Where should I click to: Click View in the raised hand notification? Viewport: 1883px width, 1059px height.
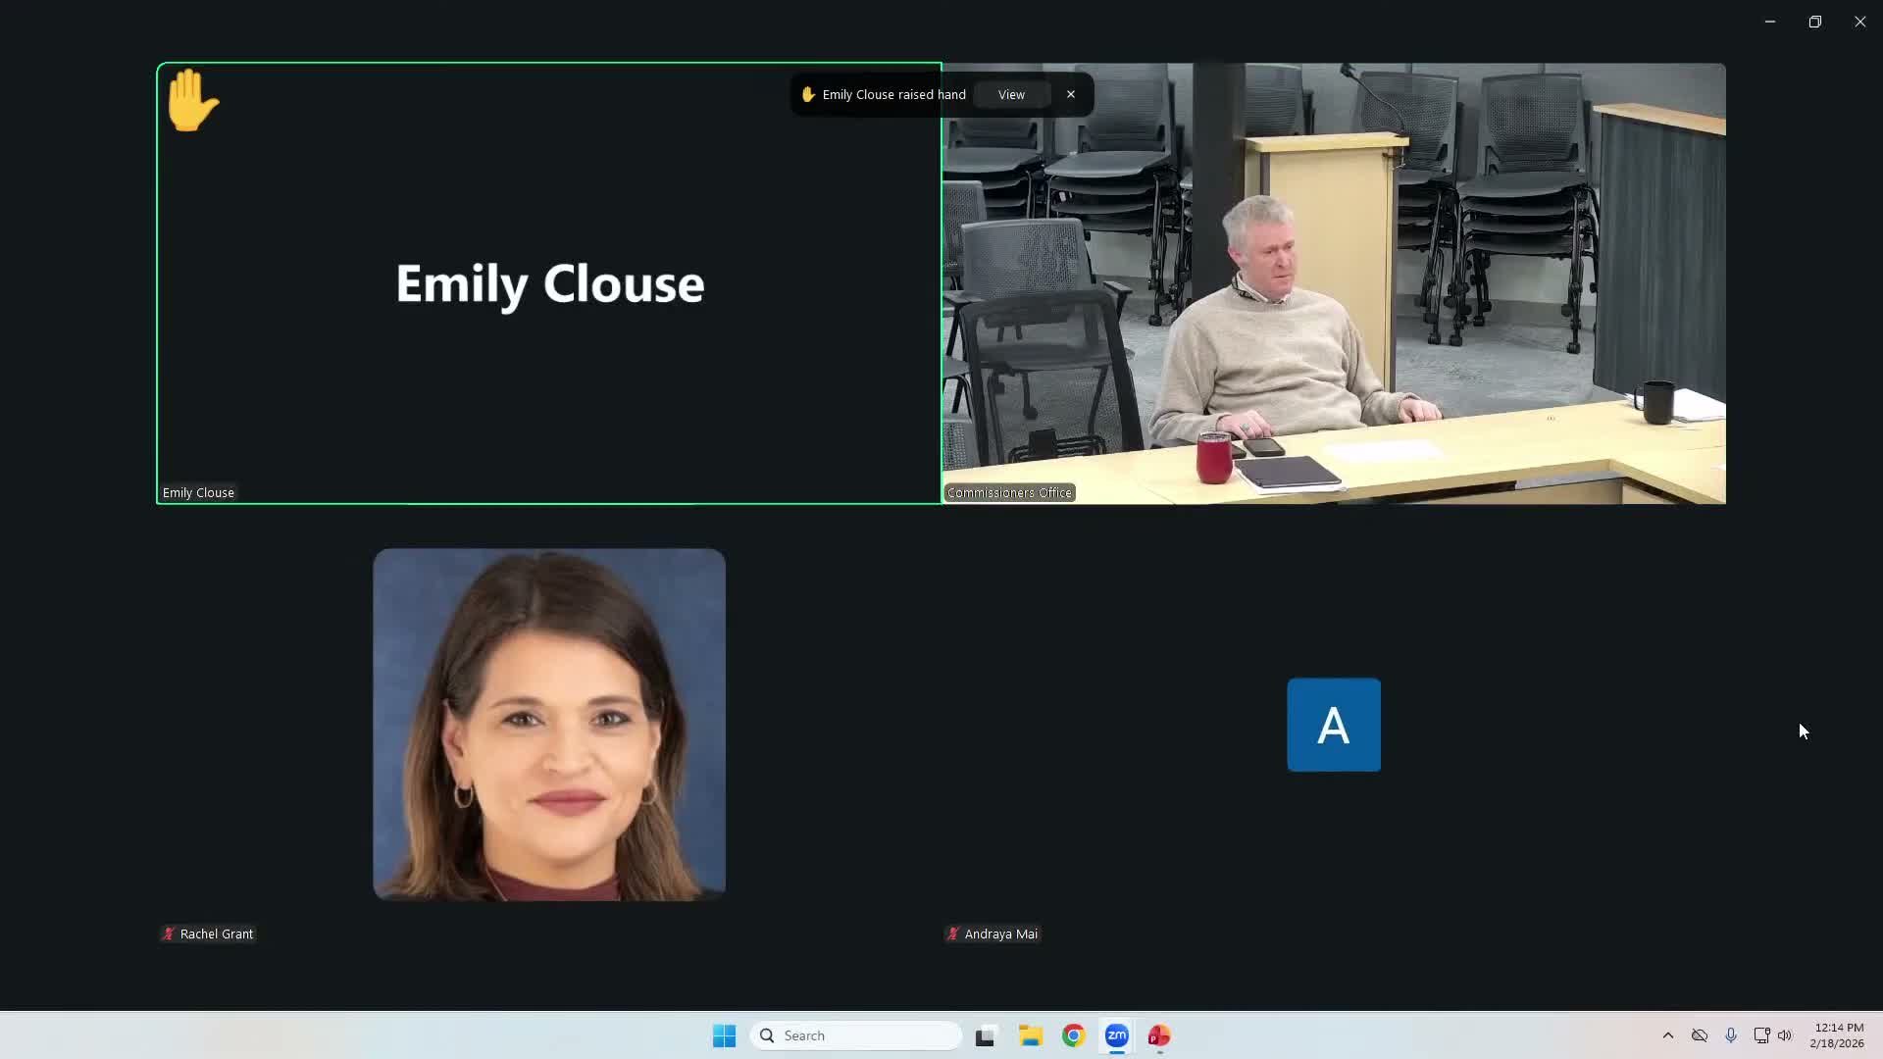tap(1011, 95)
